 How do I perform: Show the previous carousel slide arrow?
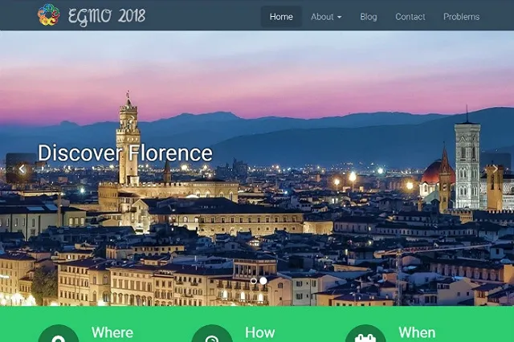22,169
